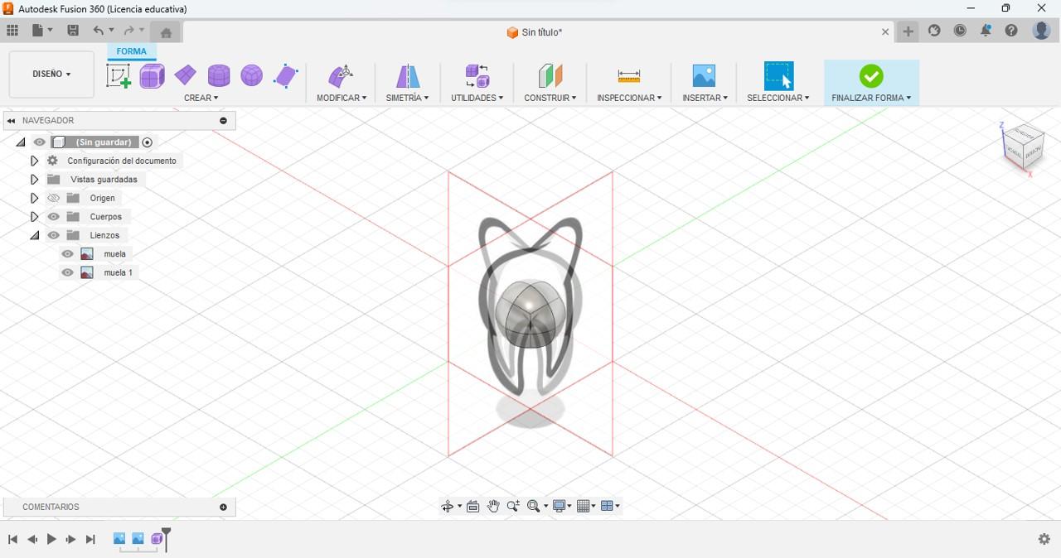Select the muela 1 canvas item
This screenshot has height=558, width=1061.
tap(118, 272)
